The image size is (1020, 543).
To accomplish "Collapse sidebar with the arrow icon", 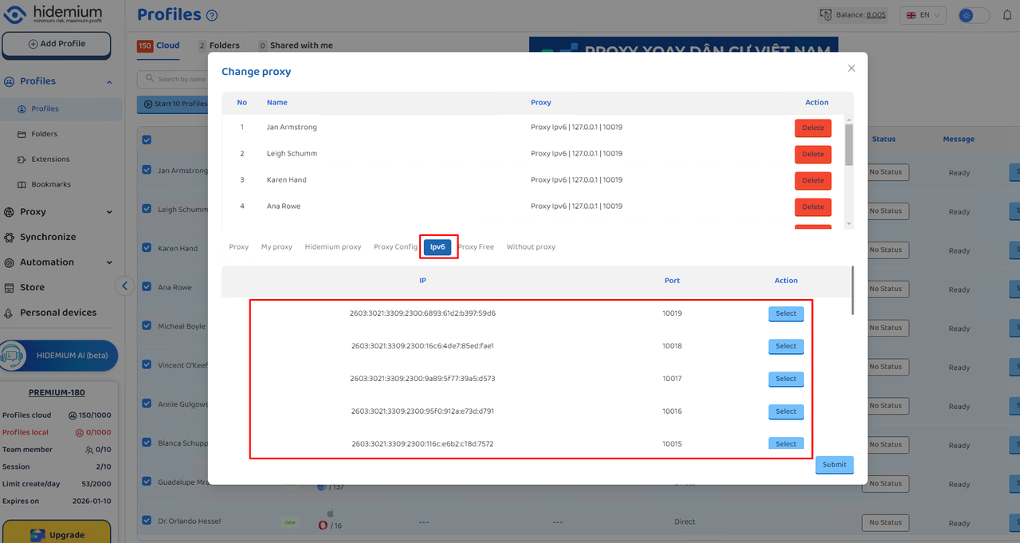I will coord(124,286).
